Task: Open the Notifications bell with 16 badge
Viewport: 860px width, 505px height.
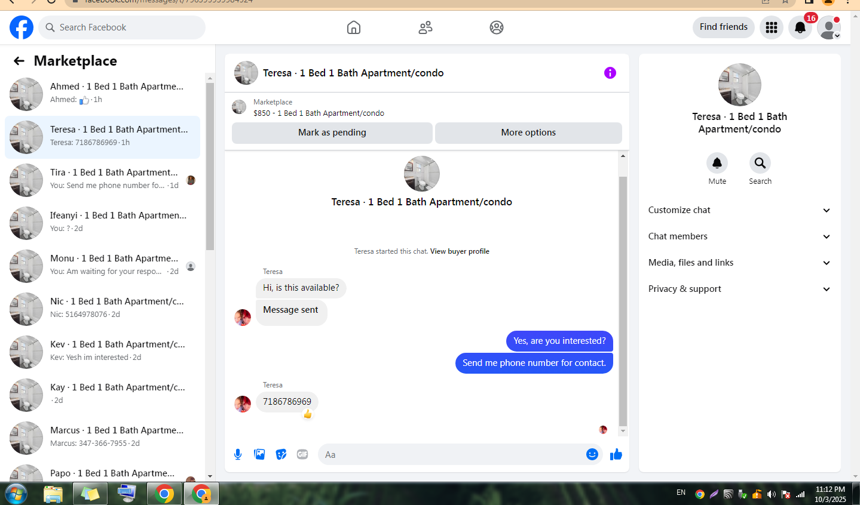Action: point(800,27)
